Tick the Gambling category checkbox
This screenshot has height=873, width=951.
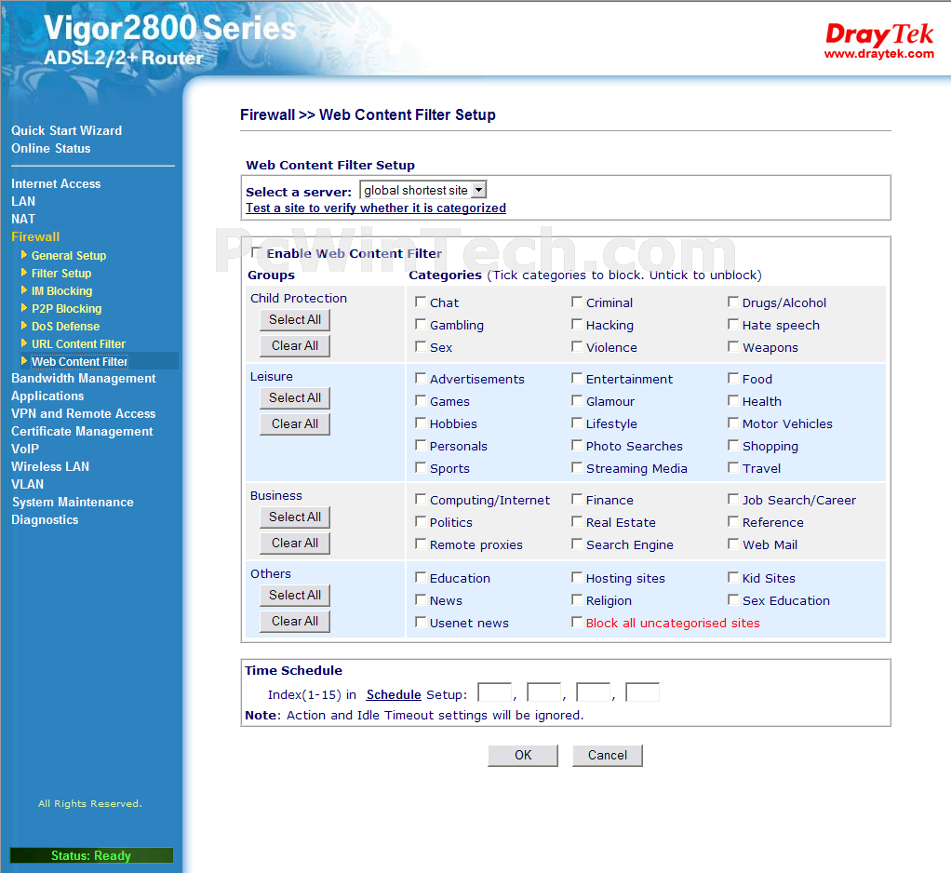pos(421,324)
